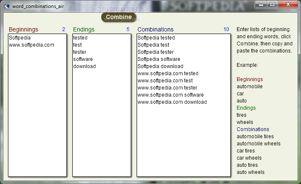
Task: Select 'www.softpedia.com' line in Beginnings list
Action: point(32,45)
